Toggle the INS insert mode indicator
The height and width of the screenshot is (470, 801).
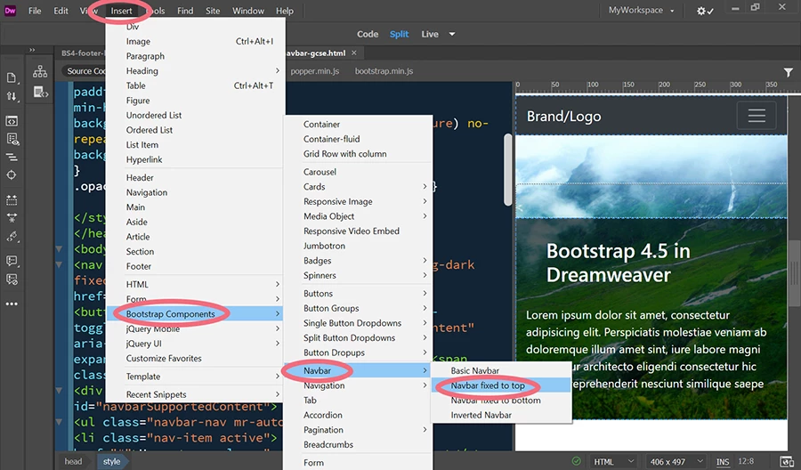pyautogui.click(x=723, y=462)
